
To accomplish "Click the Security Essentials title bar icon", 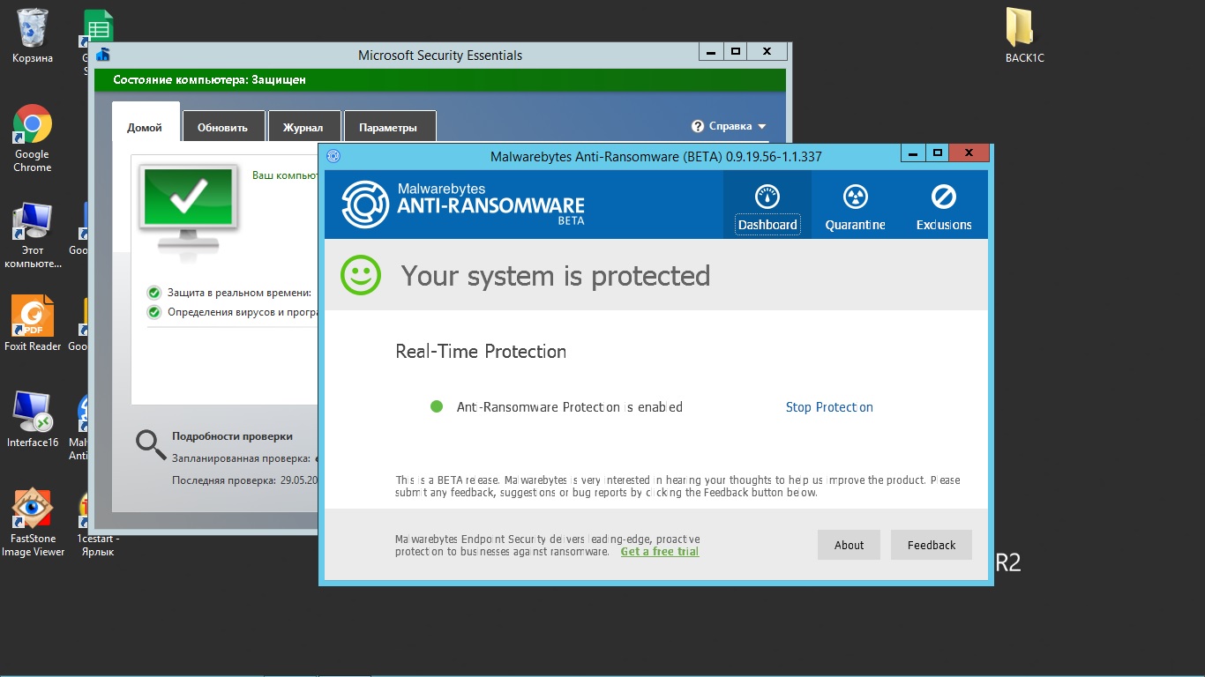I will 103,55.
